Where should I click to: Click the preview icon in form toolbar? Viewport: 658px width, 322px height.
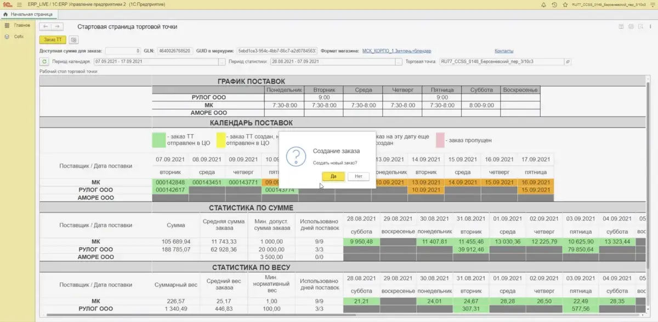640,26
